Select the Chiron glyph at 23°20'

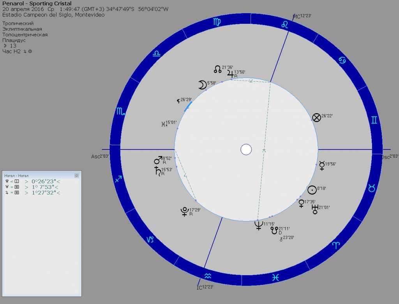(x=281, y=239)
